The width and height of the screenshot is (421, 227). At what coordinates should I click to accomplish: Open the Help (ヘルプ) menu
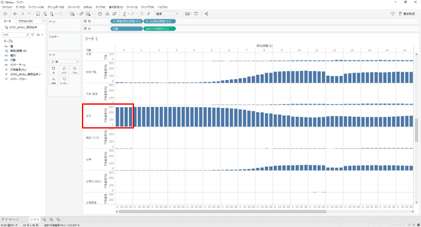tap(162, 7)
